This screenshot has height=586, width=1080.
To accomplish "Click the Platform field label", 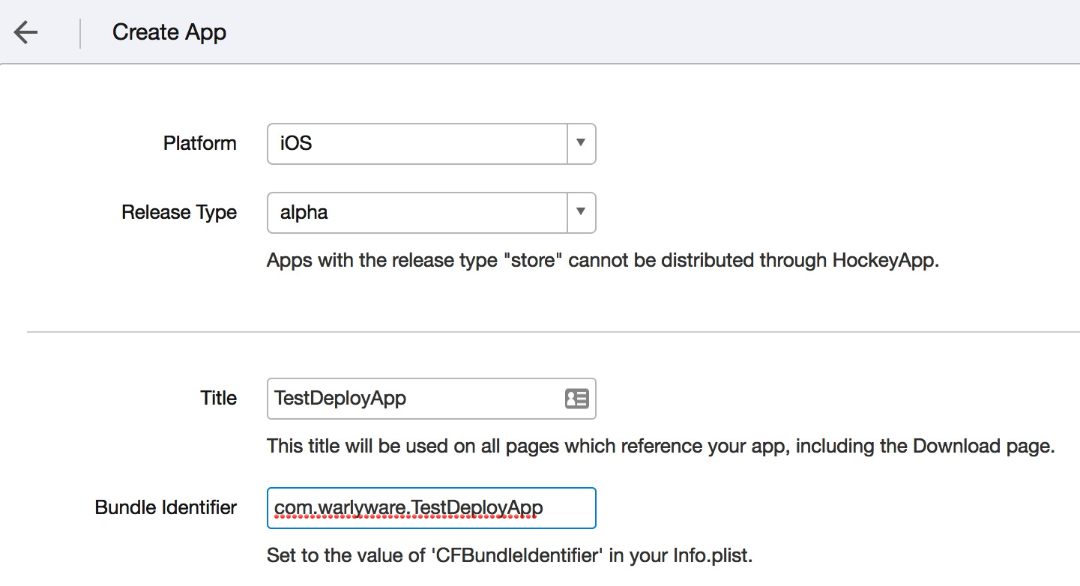I will (199, 144).
